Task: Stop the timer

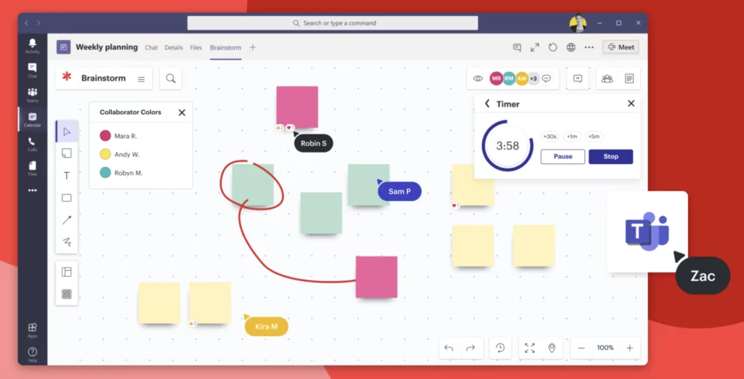Action: (610, 157)
